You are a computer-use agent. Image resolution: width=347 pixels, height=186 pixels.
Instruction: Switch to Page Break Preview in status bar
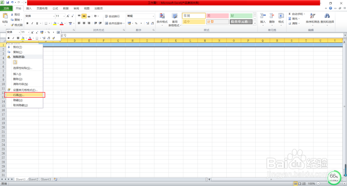point(304,184)
